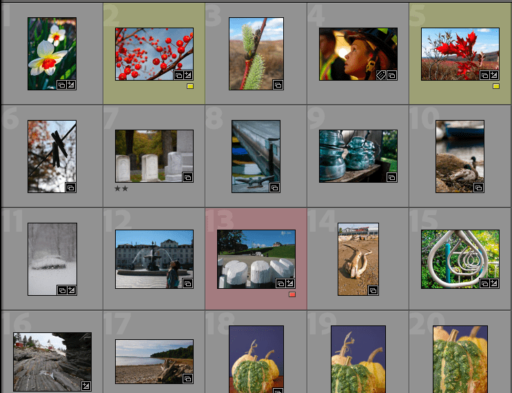Image resolution: width=512 pixels, height=393 pixels.
Task: Click collection badge on dock cleat photo
Action: 275,188
